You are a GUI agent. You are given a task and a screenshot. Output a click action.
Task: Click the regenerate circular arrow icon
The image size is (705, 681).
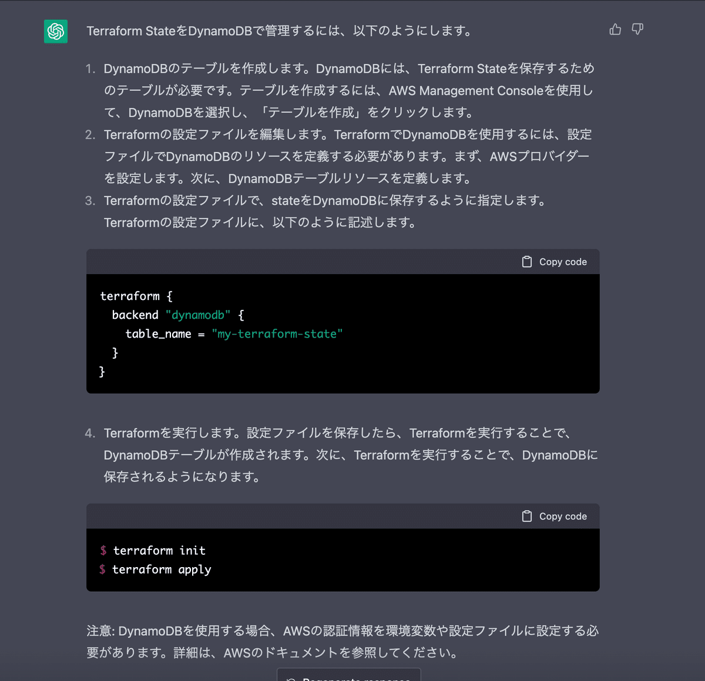click(x=289, y=678)
